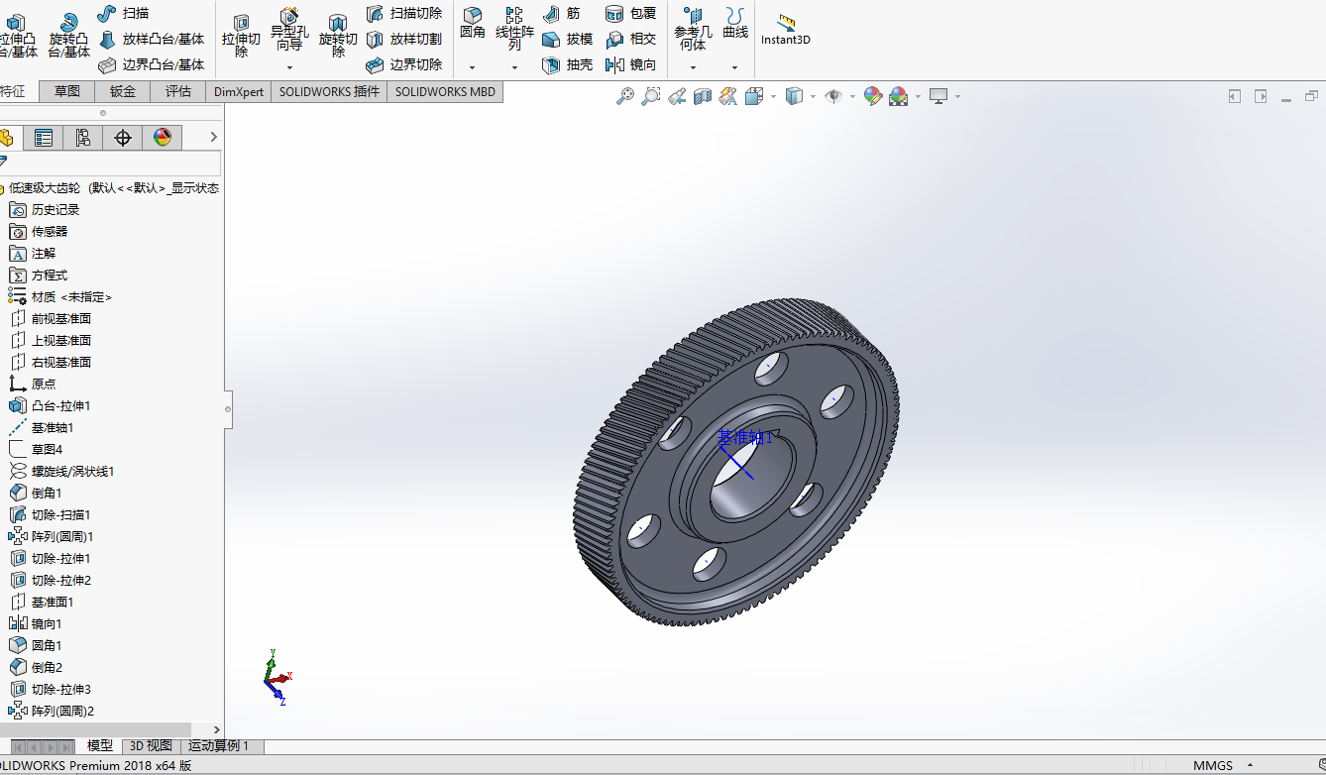
Task: Click the feature tree filter field
Action: [110, 164]
